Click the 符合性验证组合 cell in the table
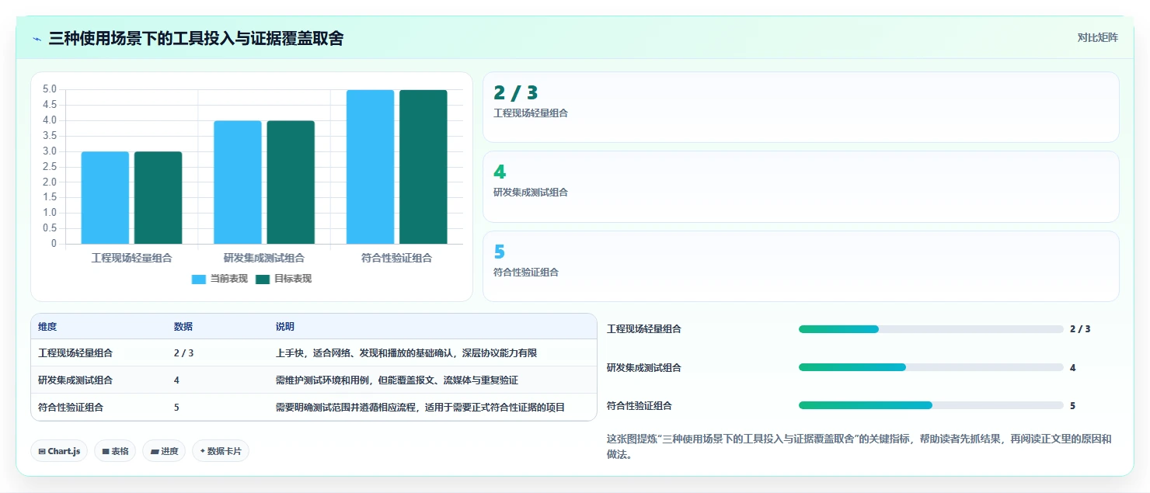This screenshot has width=1150, height=493. [71, 407]
